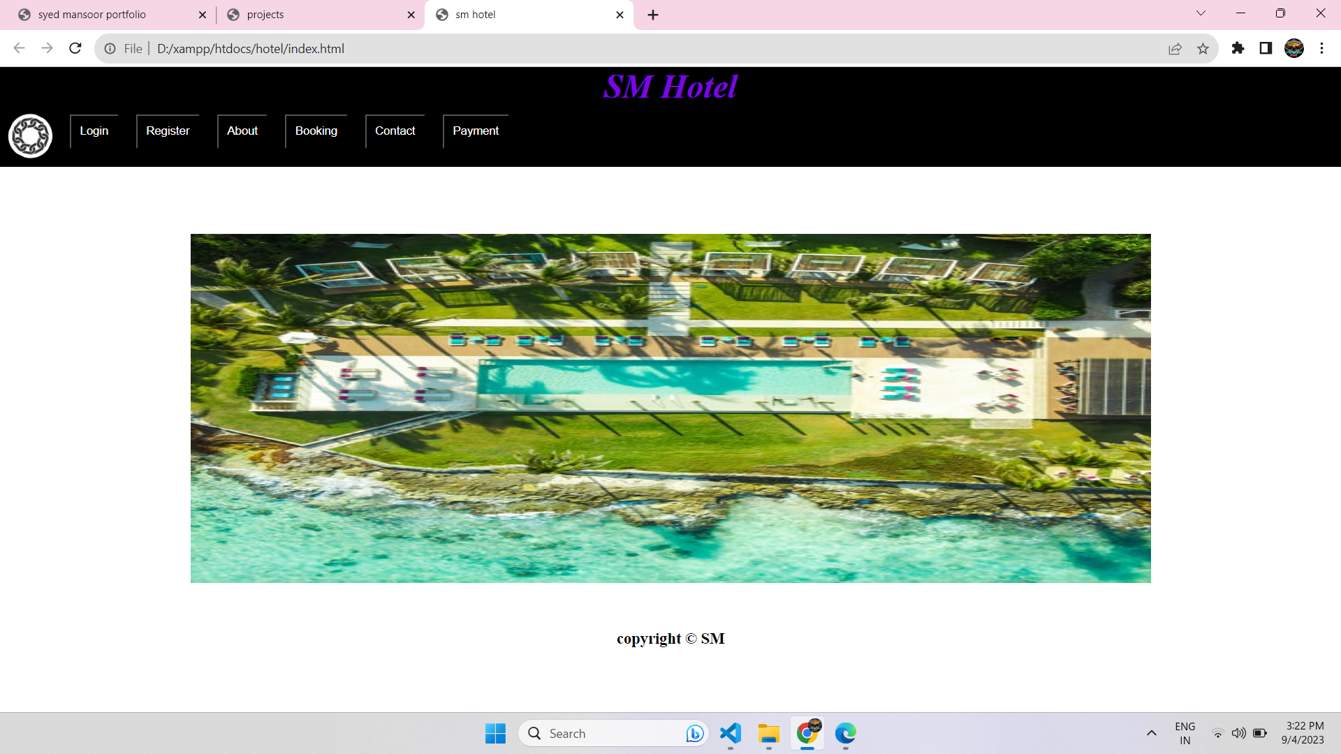Click the resort pool aerial image
Screen dimensions: 1341x754
coord(670,408)
